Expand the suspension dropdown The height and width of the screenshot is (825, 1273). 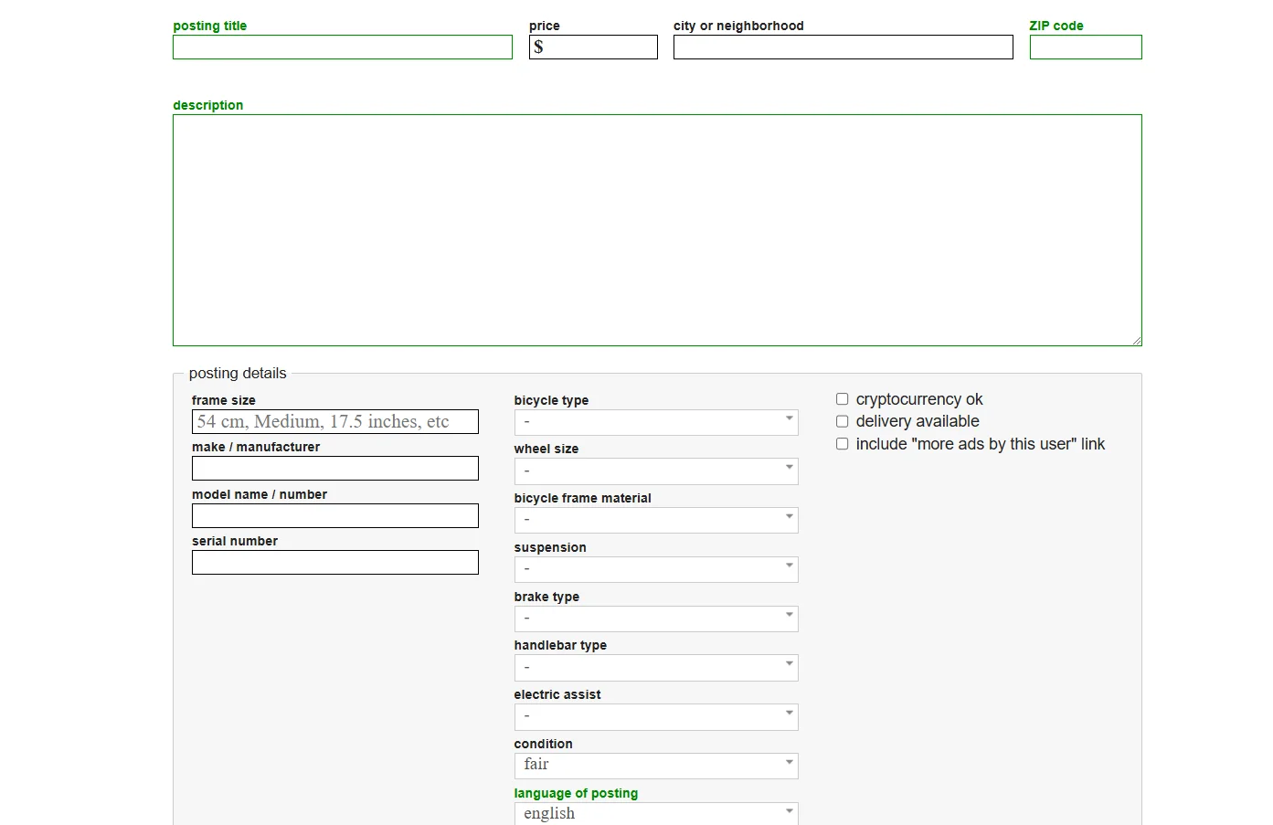click(x=655, y=569)
